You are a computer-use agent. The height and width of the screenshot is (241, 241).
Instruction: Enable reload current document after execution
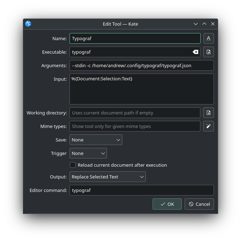[73, 165]
